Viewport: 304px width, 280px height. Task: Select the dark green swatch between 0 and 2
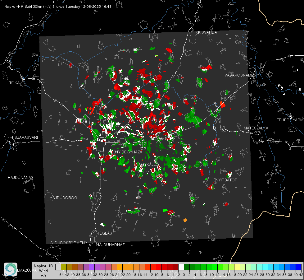[187, 267]
